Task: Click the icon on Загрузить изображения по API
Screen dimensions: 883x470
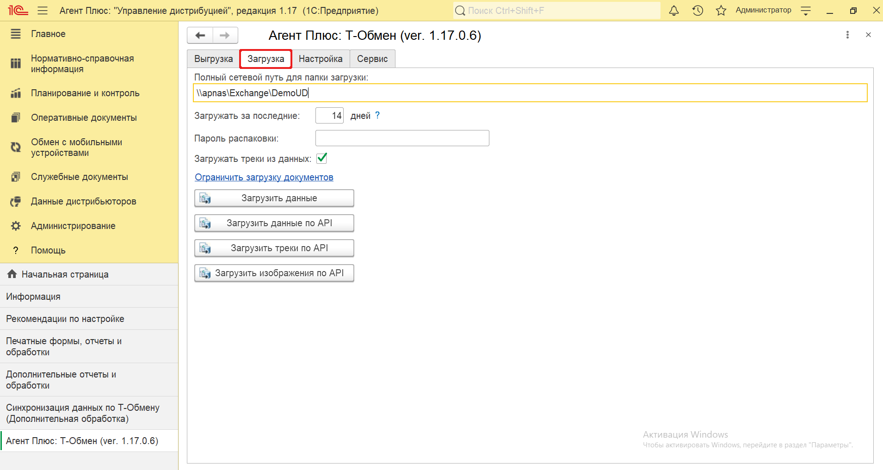Action: (205, 273)
